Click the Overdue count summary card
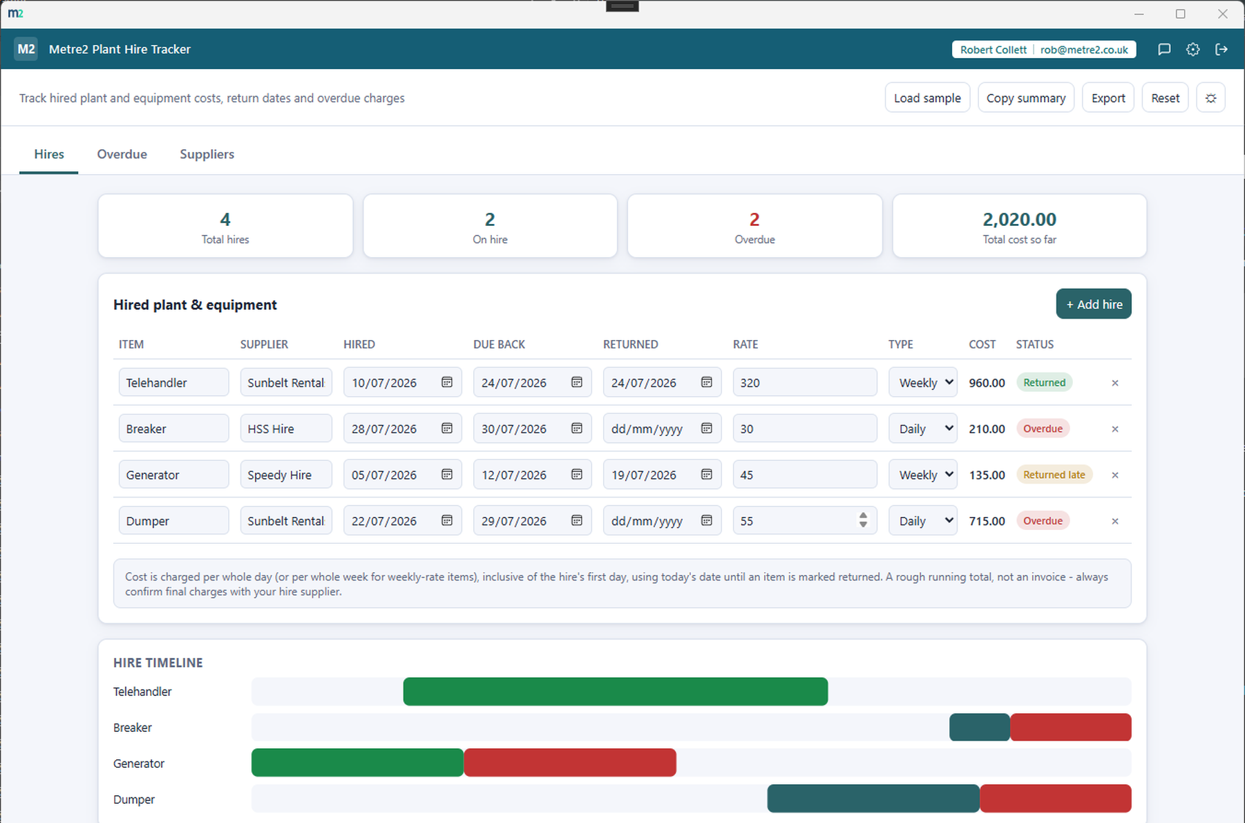 (x=754, y=226)
